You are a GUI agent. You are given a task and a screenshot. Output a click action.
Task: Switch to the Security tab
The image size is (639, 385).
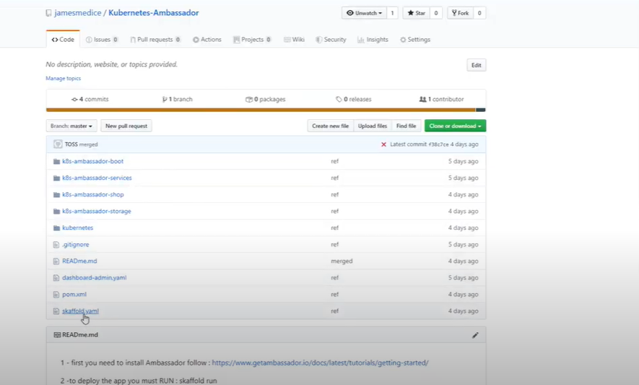pos(331,40)
